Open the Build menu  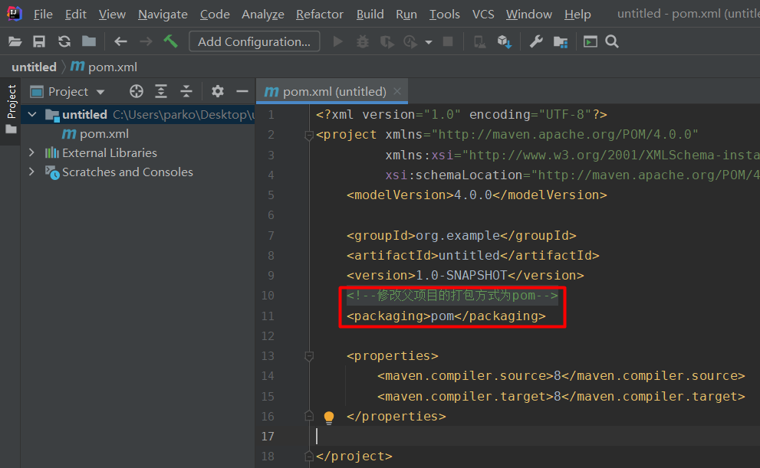coord(370,15)
